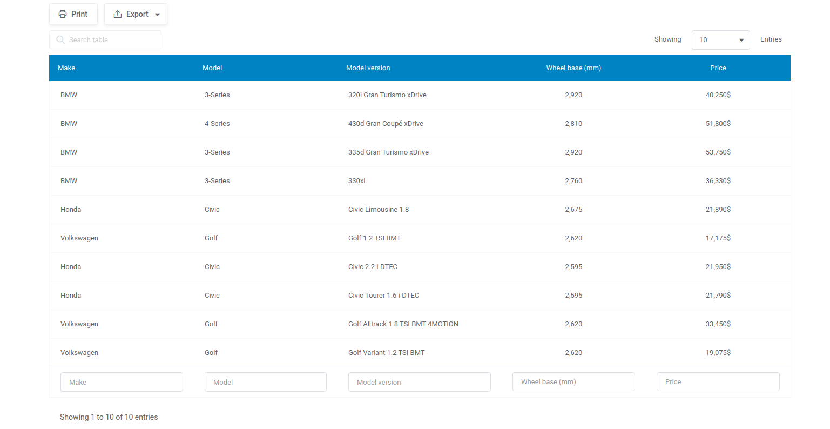The width and height of the screenshot is (830, 429).
Task: Focus the Wheel base (mm) filter input
Action: coord(573,381)
